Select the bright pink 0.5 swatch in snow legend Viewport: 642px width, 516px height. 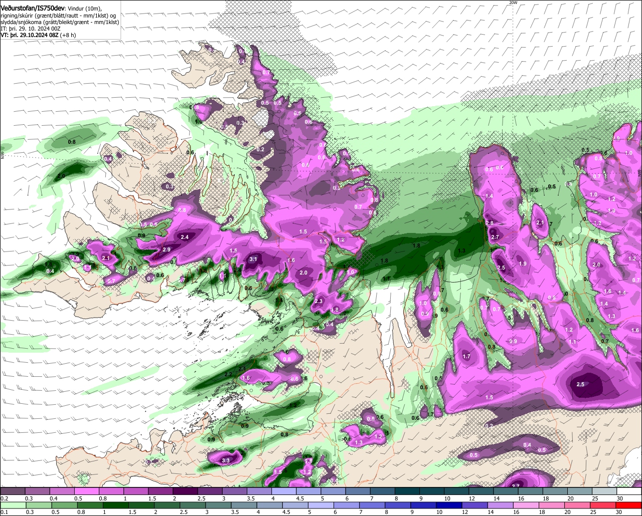tap(86, 491)
